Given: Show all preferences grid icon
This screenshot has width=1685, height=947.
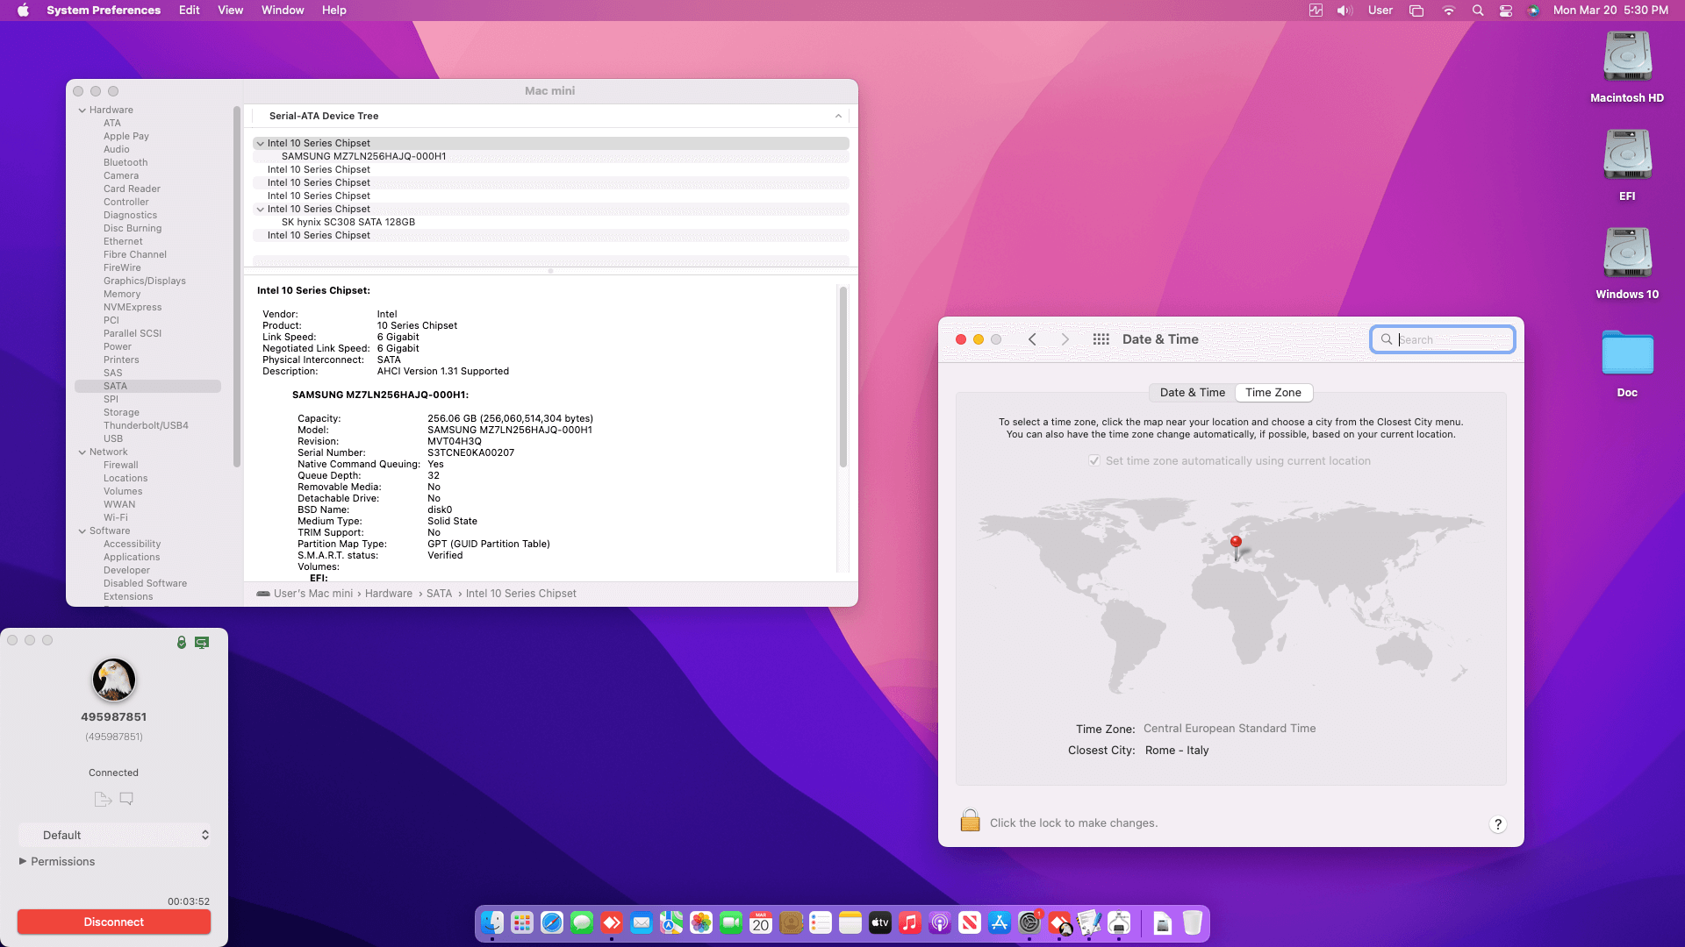Looking at the screenshot, I should tap(1101, 339).
